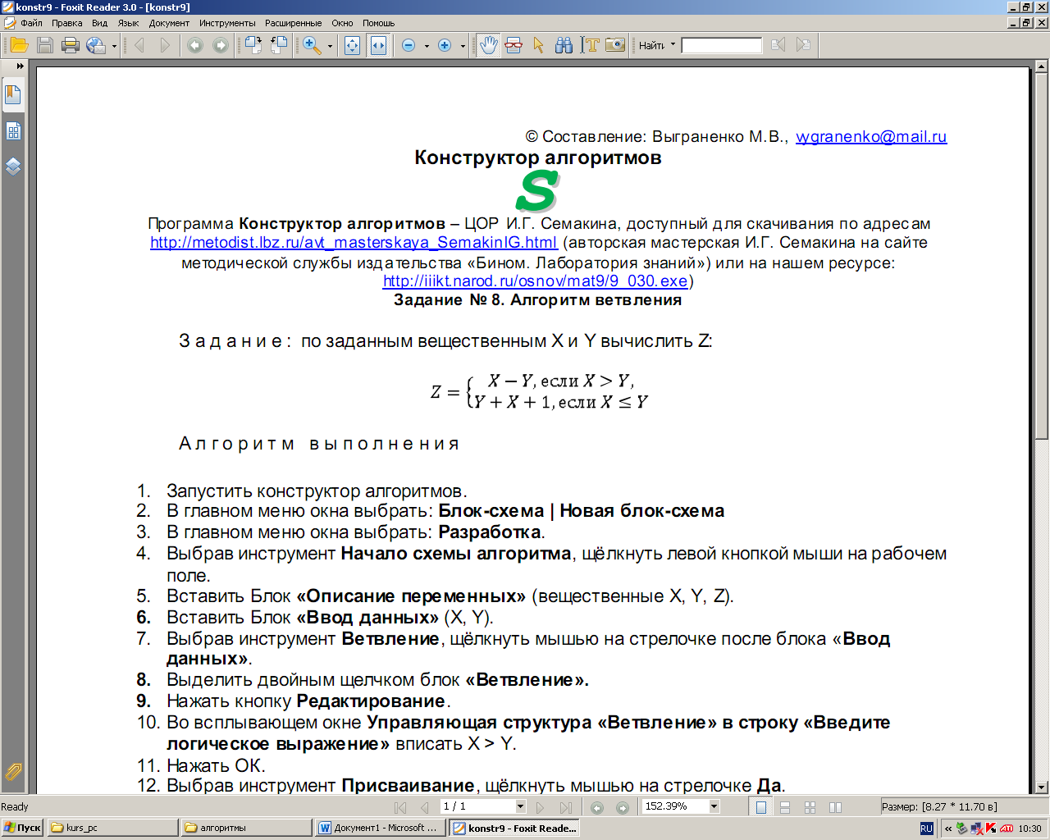Open the magnifier tool dropdown arrow
This screenshot has height=840, width=1050.
coord(331,46)
